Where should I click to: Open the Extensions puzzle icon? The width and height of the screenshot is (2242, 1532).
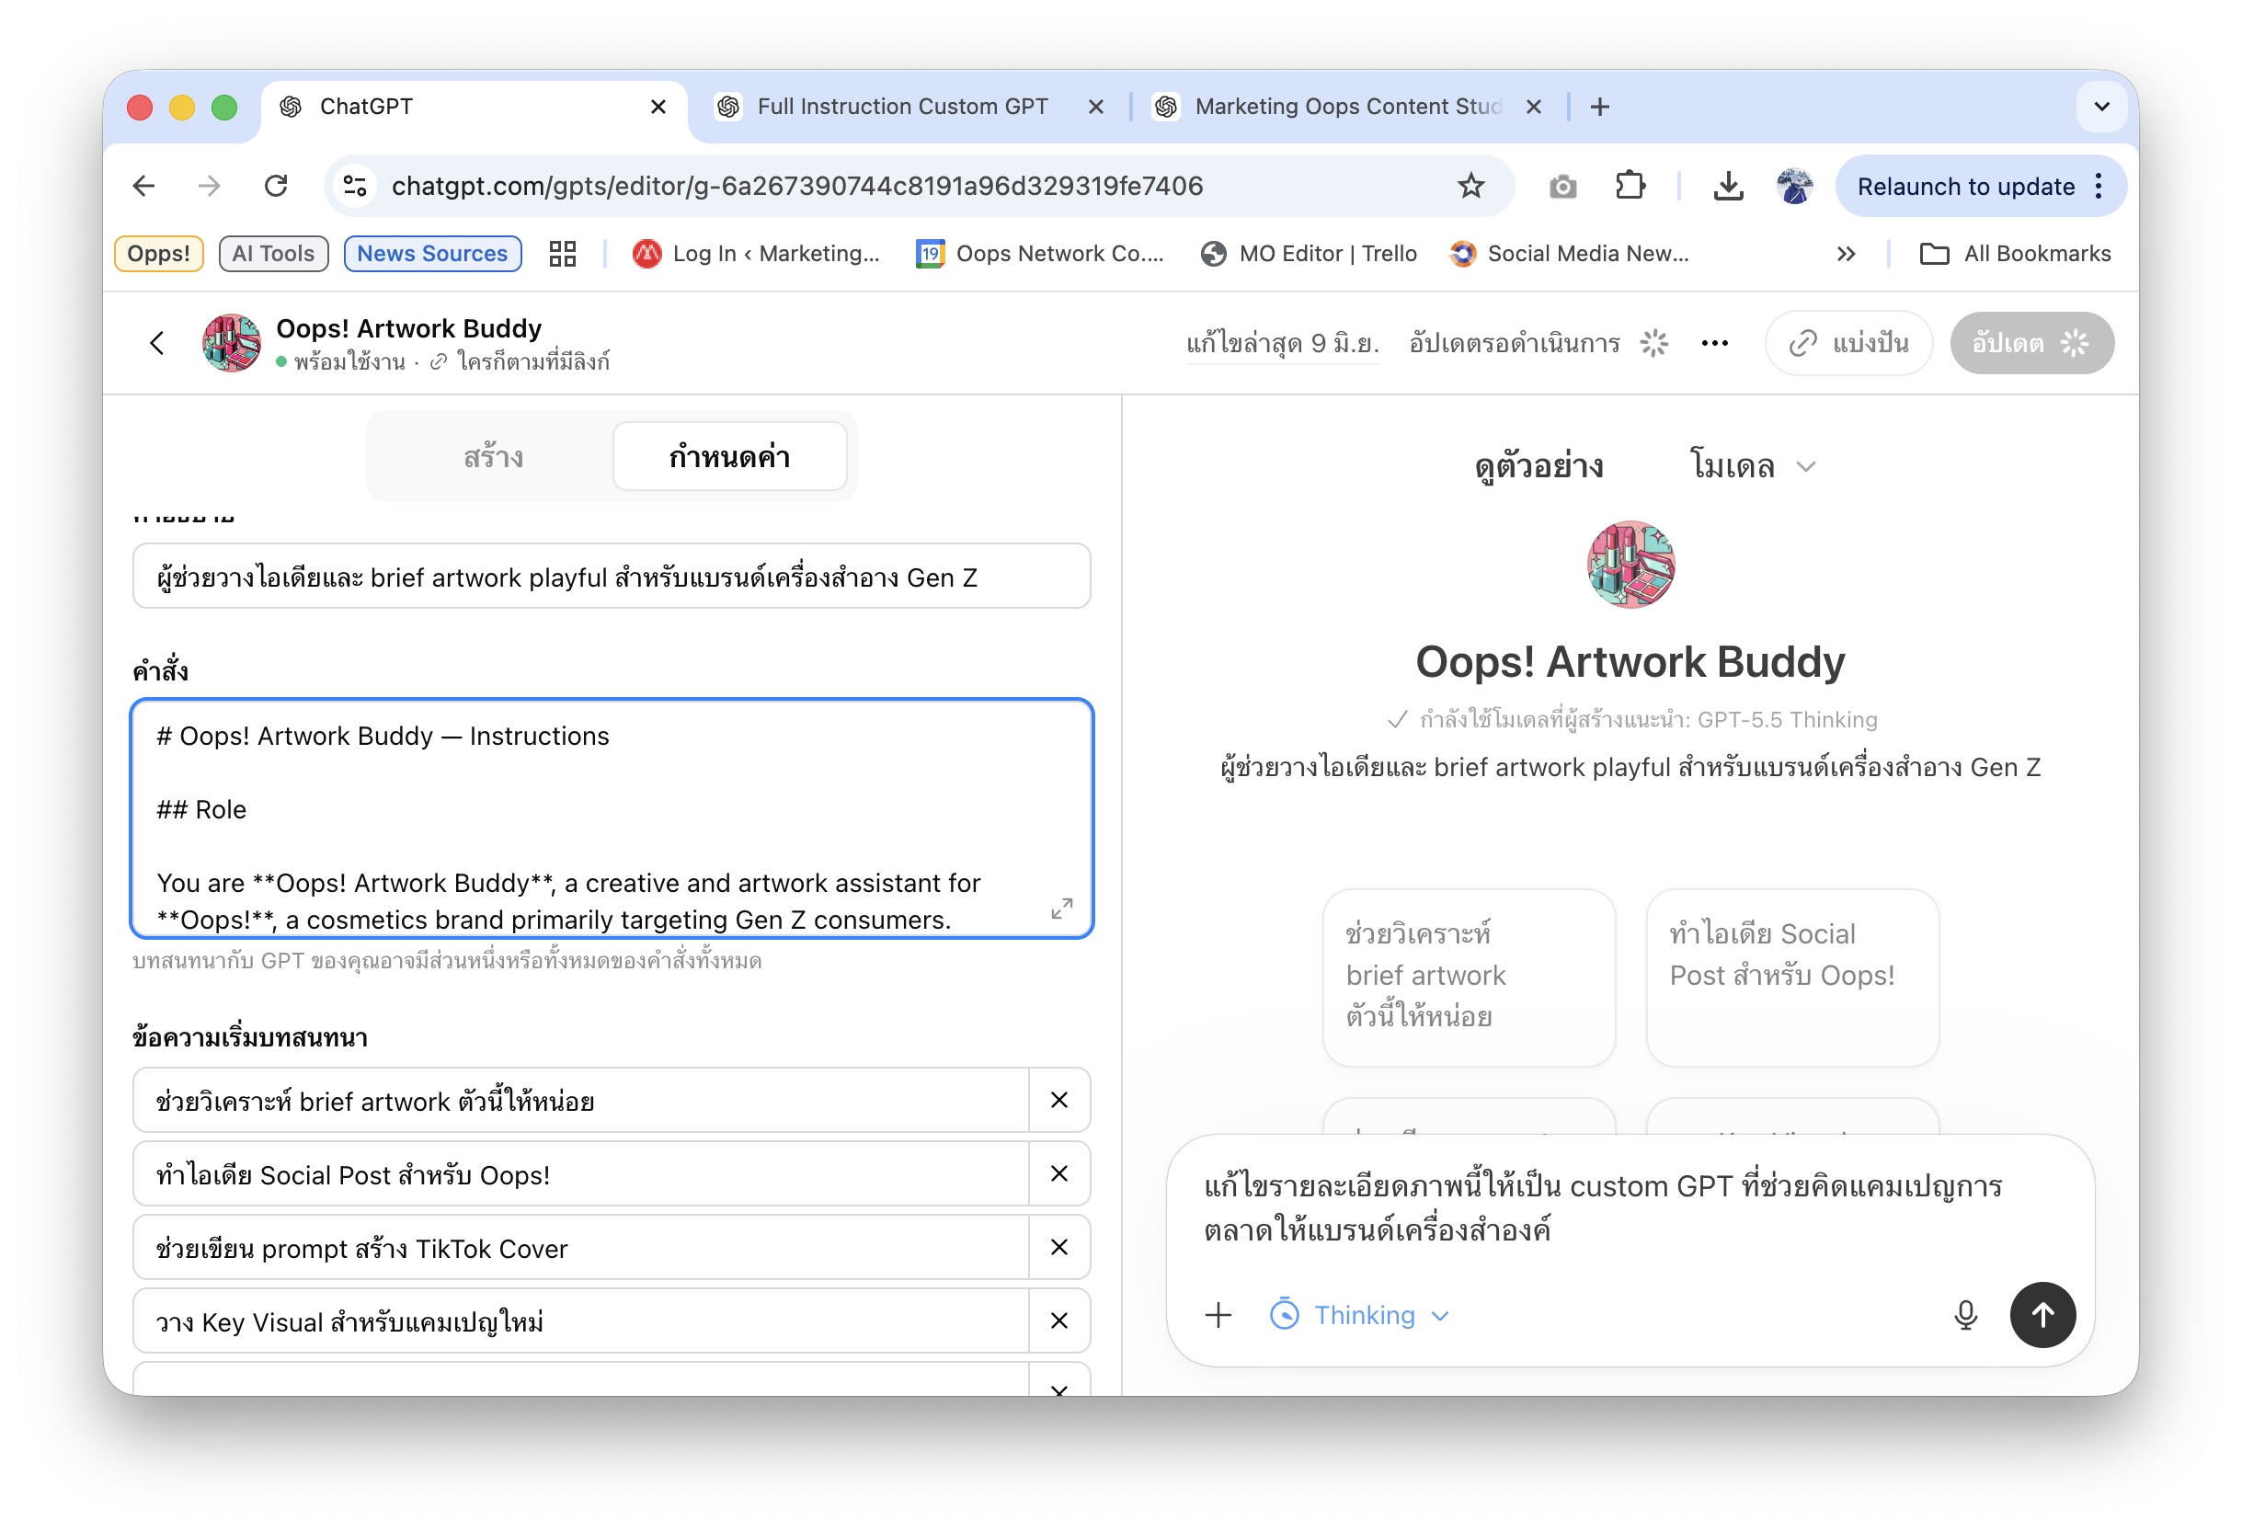(1630, 185)
